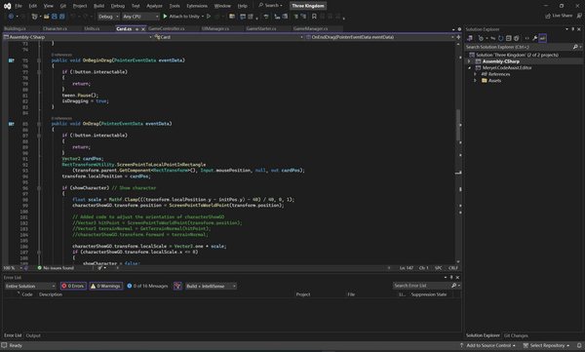Click the Solution Explorer search magnifier icon
585x352 pixels.
[575, 47]
